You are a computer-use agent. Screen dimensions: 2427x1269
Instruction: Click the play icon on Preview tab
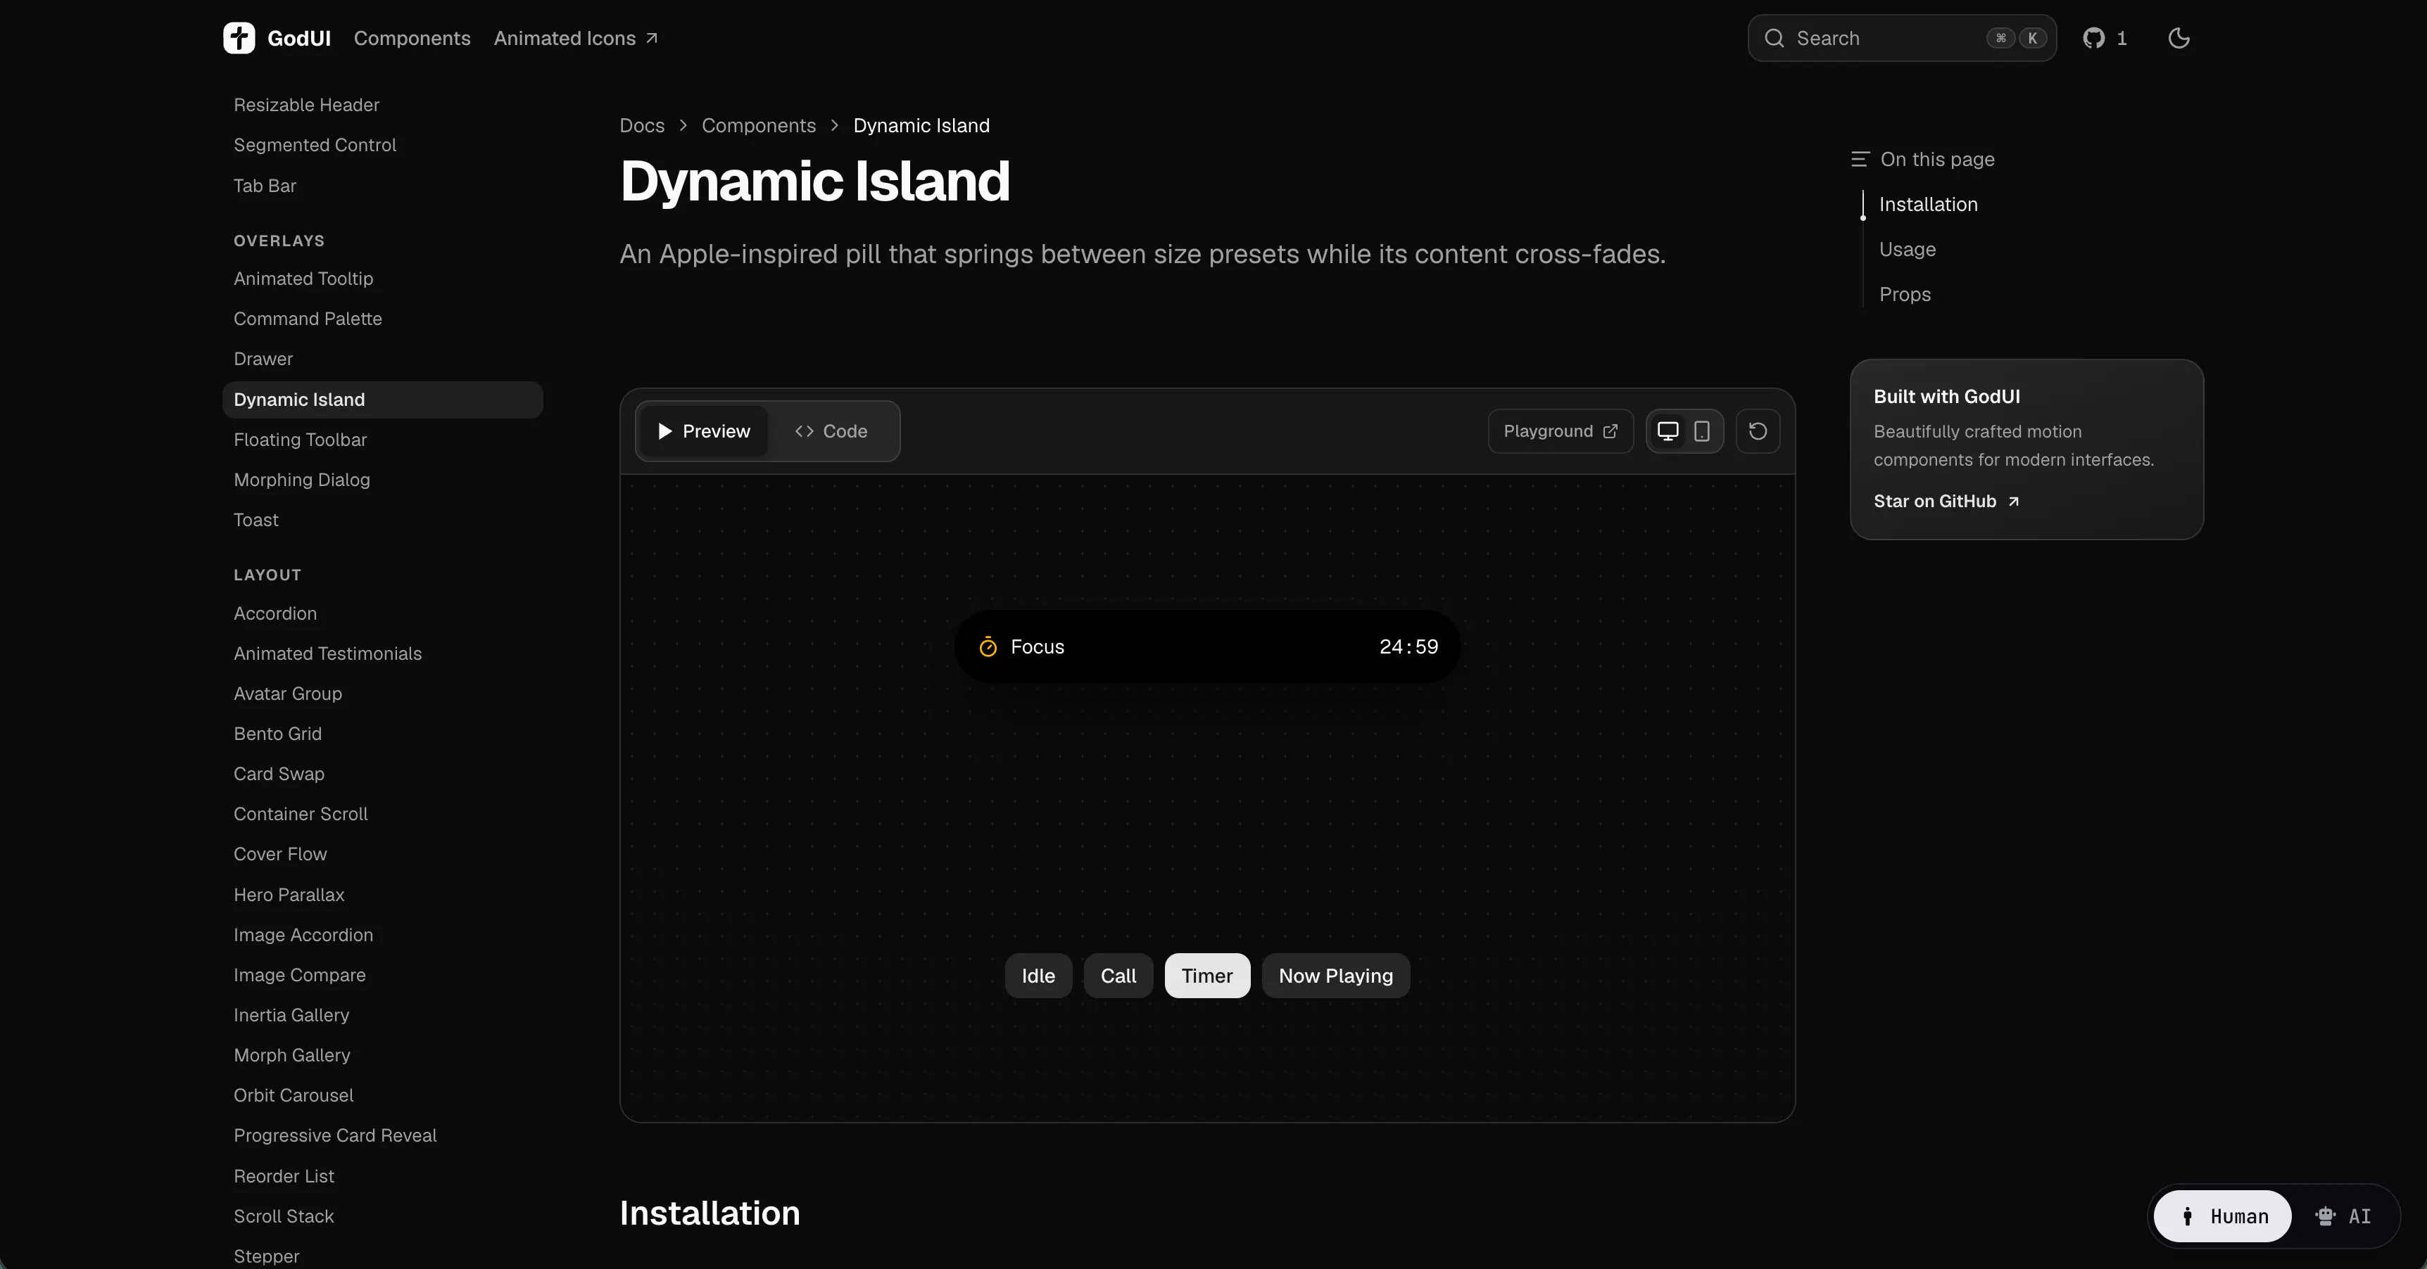pyautogui.click(x=664, y=431)
